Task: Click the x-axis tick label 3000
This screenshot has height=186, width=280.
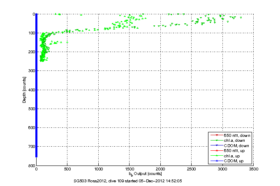Action: coord(222,169)
